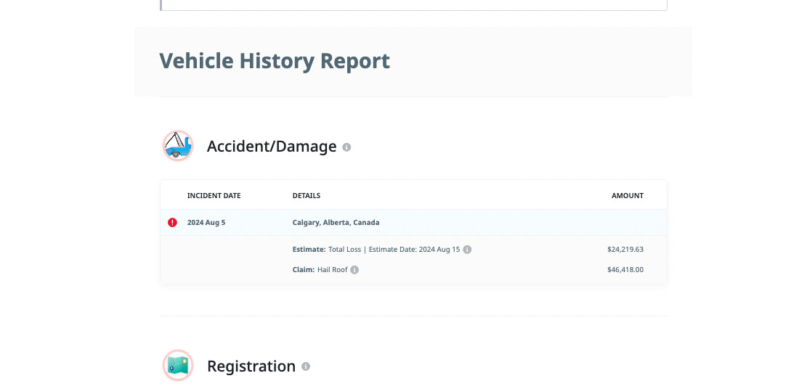Screen dimensions: 799x389
Task: Click the tow truck Accident/Damage icon
Action: [178, 146]
